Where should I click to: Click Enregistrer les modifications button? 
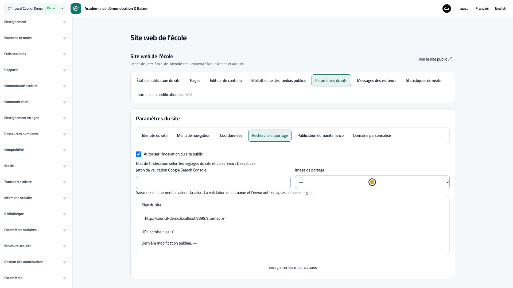[x=293, y=267]
